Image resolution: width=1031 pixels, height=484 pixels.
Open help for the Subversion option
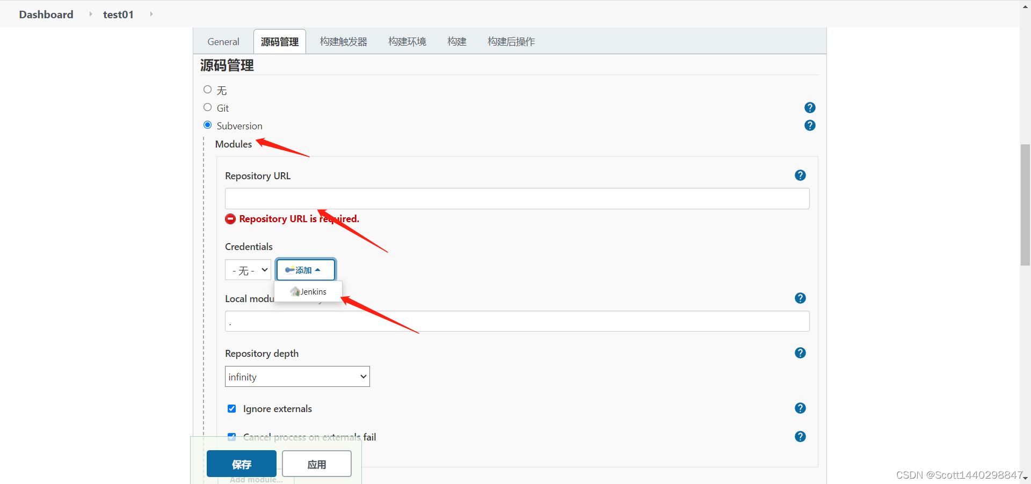[x=810, y=126]
